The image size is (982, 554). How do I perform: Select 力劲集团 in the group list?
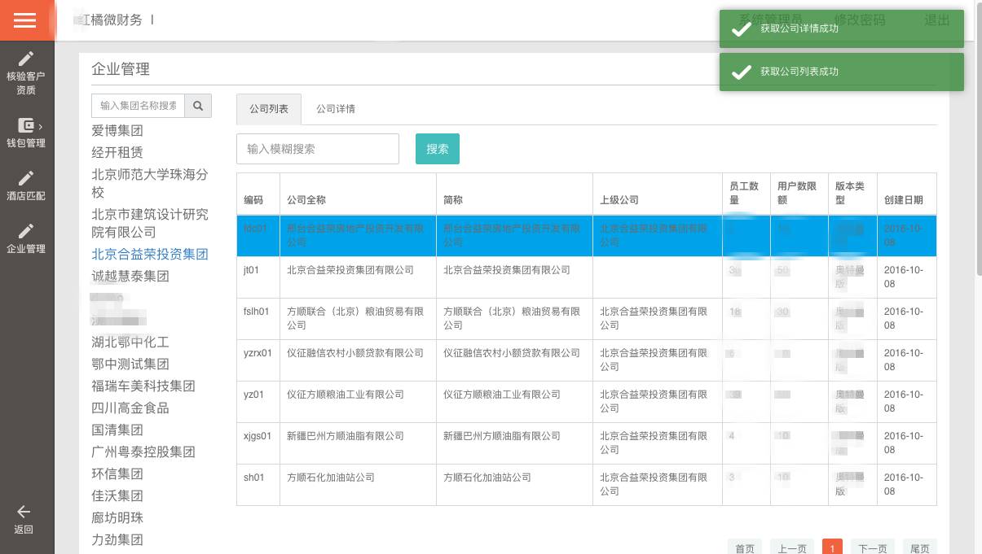pos(117,539)
